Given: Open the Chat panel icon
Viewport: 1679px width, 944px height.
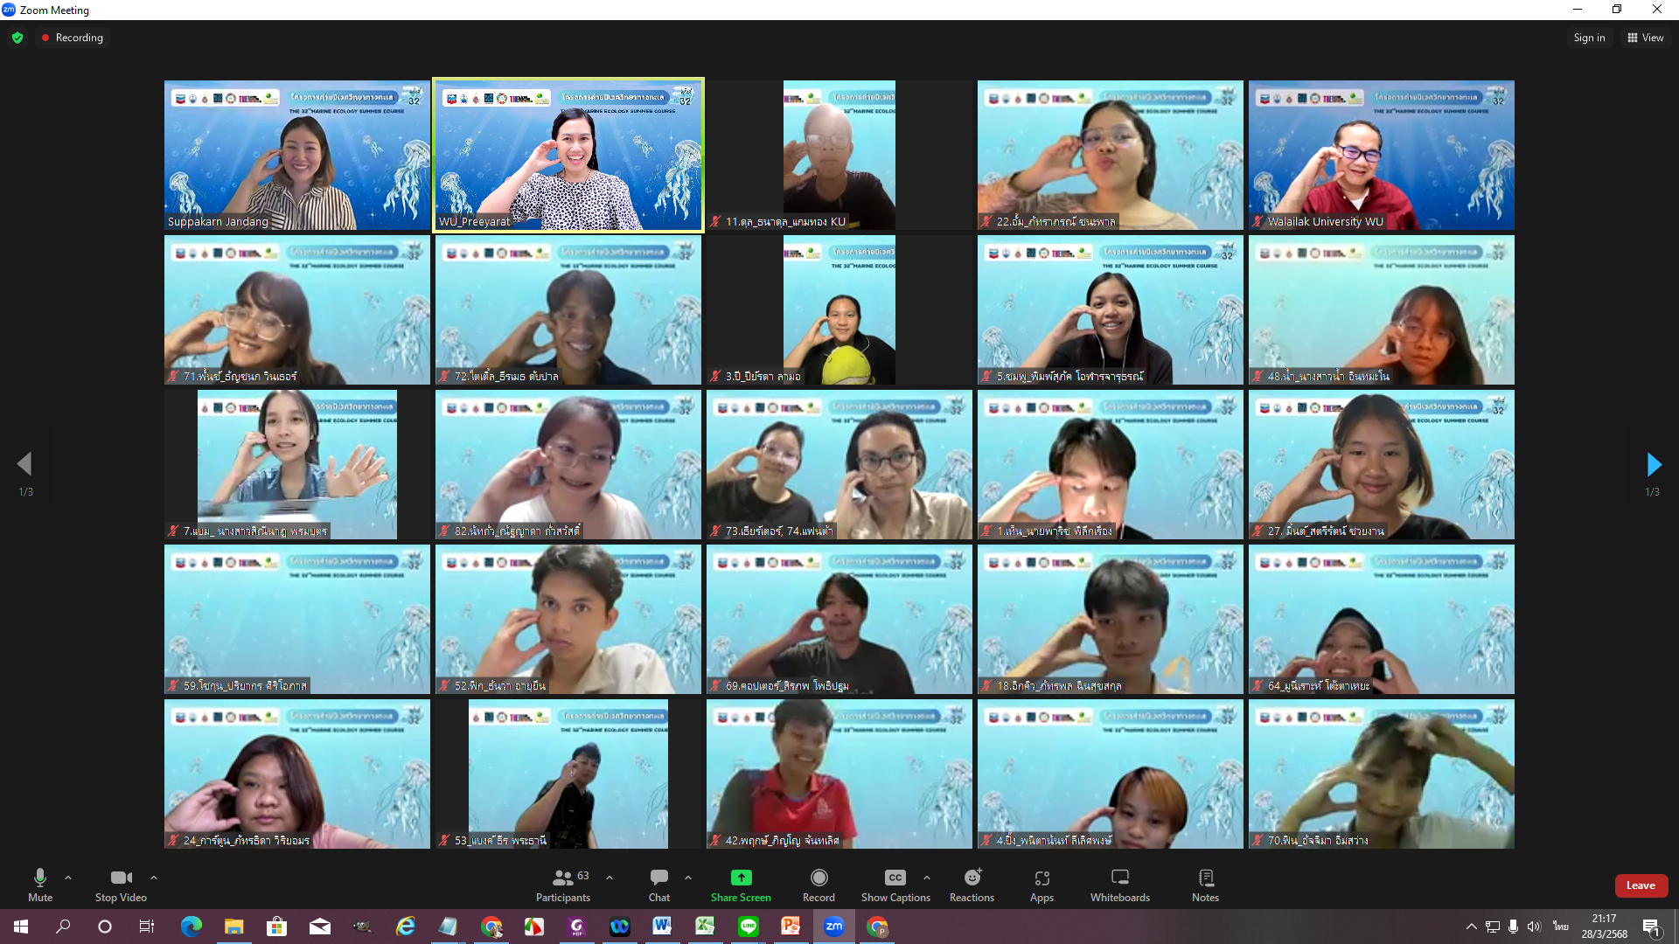Looking at the screenshot, I should tap(659, 878).
